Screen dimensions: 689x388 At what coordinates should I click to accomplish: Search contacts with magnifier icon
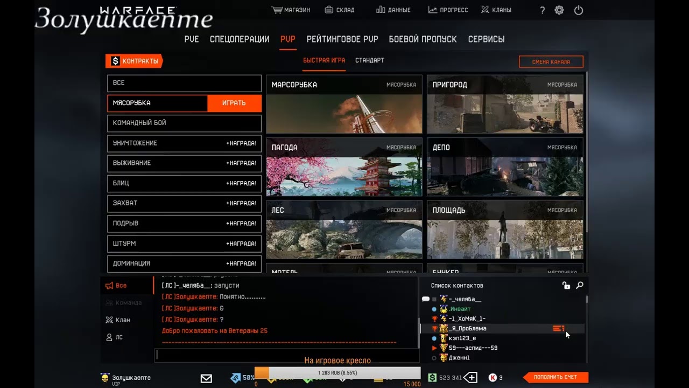pos(580,286)
